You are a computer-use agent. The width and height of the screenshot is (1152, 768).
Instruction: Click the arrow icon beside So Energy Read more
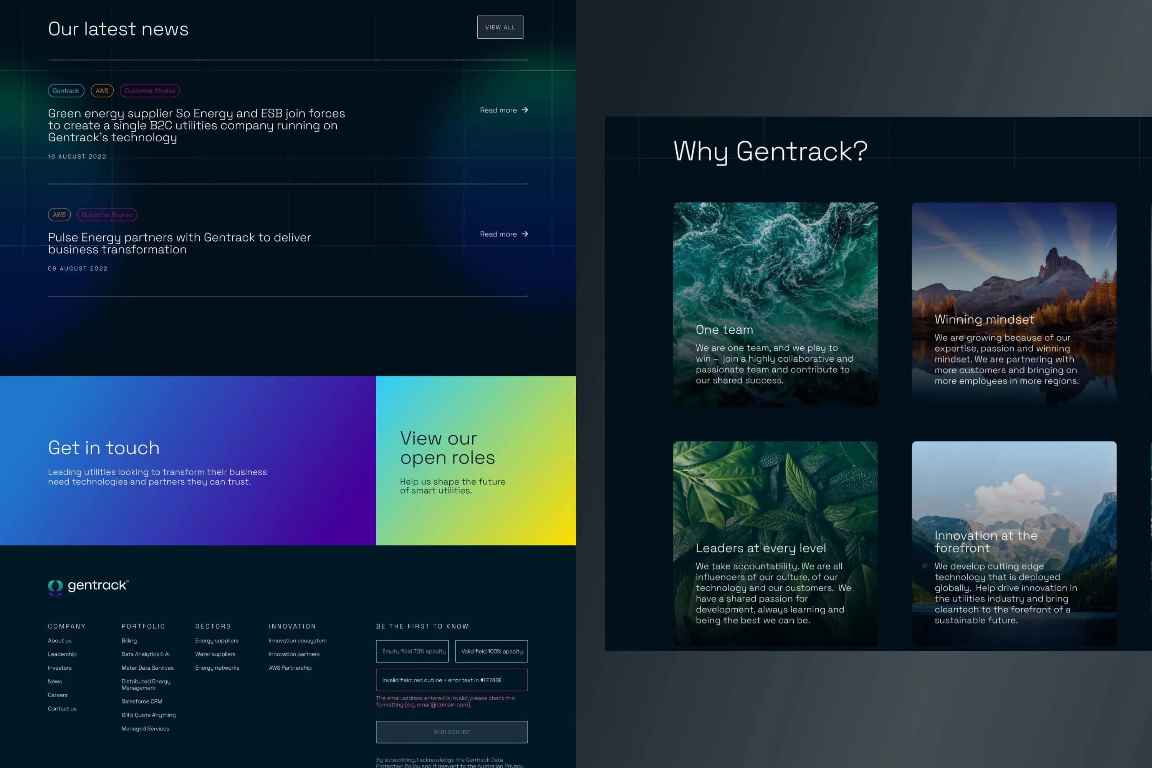tap(525, 110)
